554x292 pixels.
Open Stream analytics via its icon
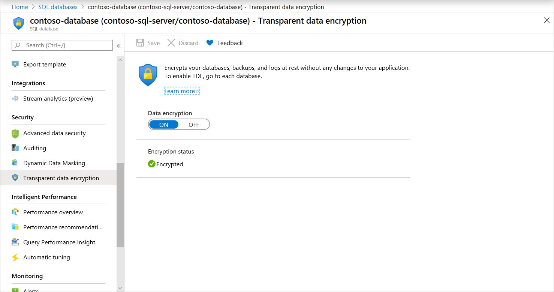click(x=15, y=98)
